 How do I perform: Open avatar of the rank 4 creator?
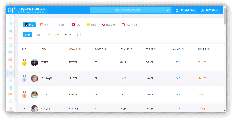tap(34, 109)
